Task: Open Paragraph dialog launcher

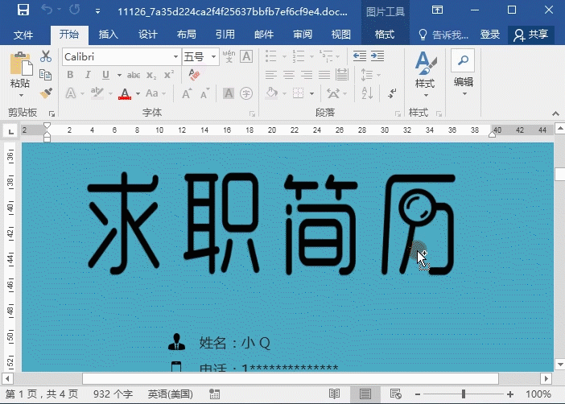Action: tap(398, 114)
